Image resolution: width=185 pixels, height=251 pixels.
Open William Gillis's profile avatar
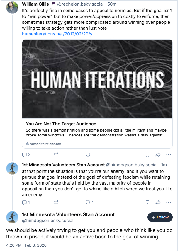pos(12,8)
